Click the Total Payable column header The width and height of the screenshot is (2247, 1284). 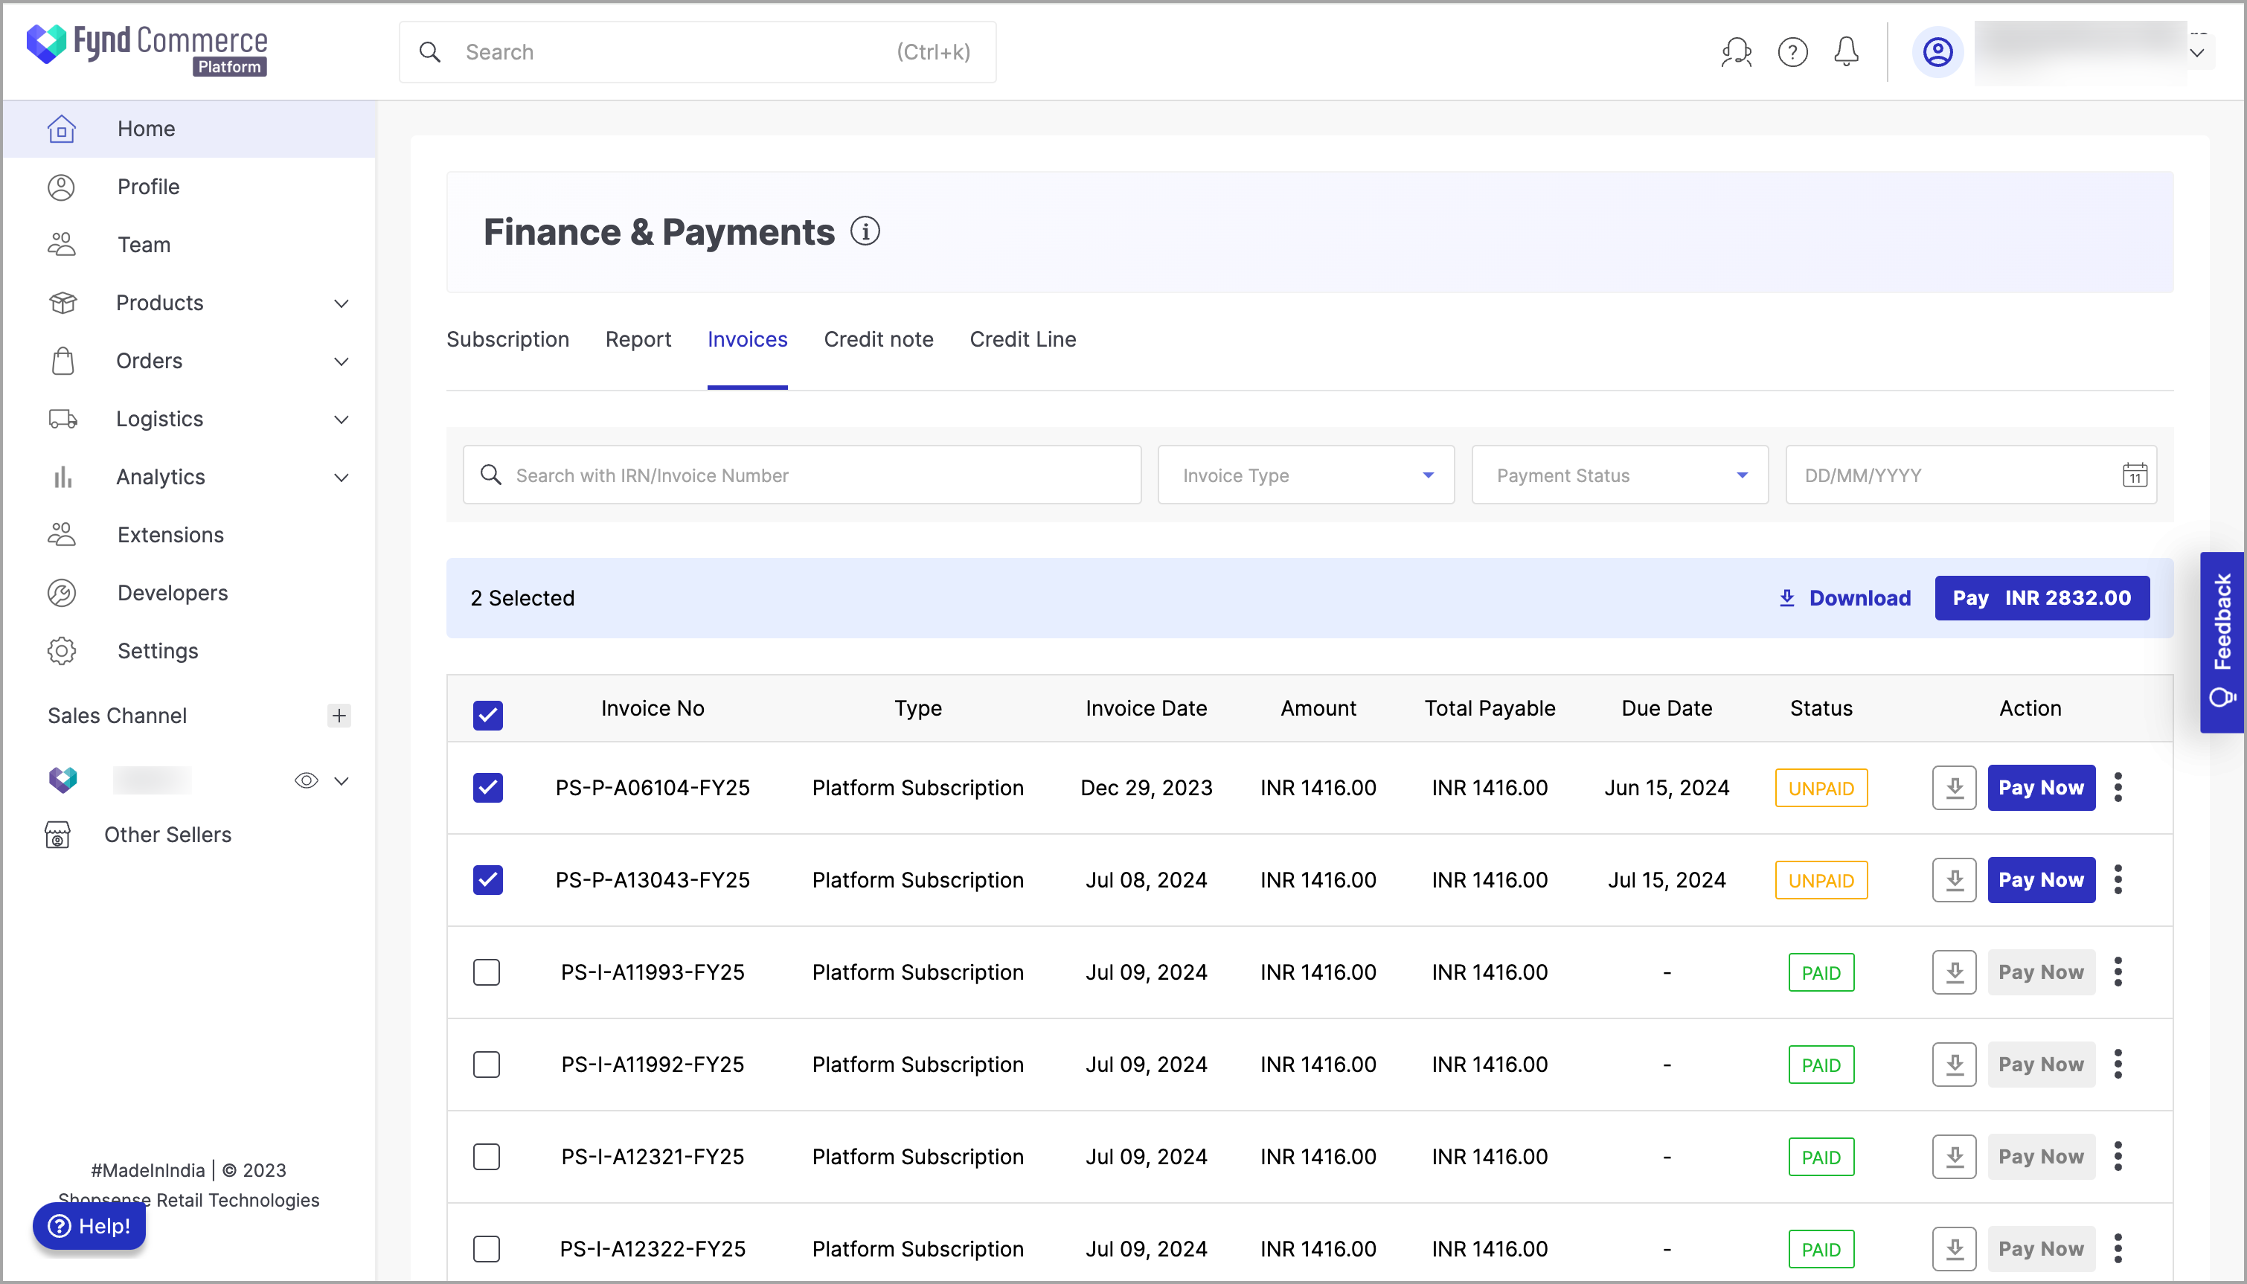(x=1490, y=708)
